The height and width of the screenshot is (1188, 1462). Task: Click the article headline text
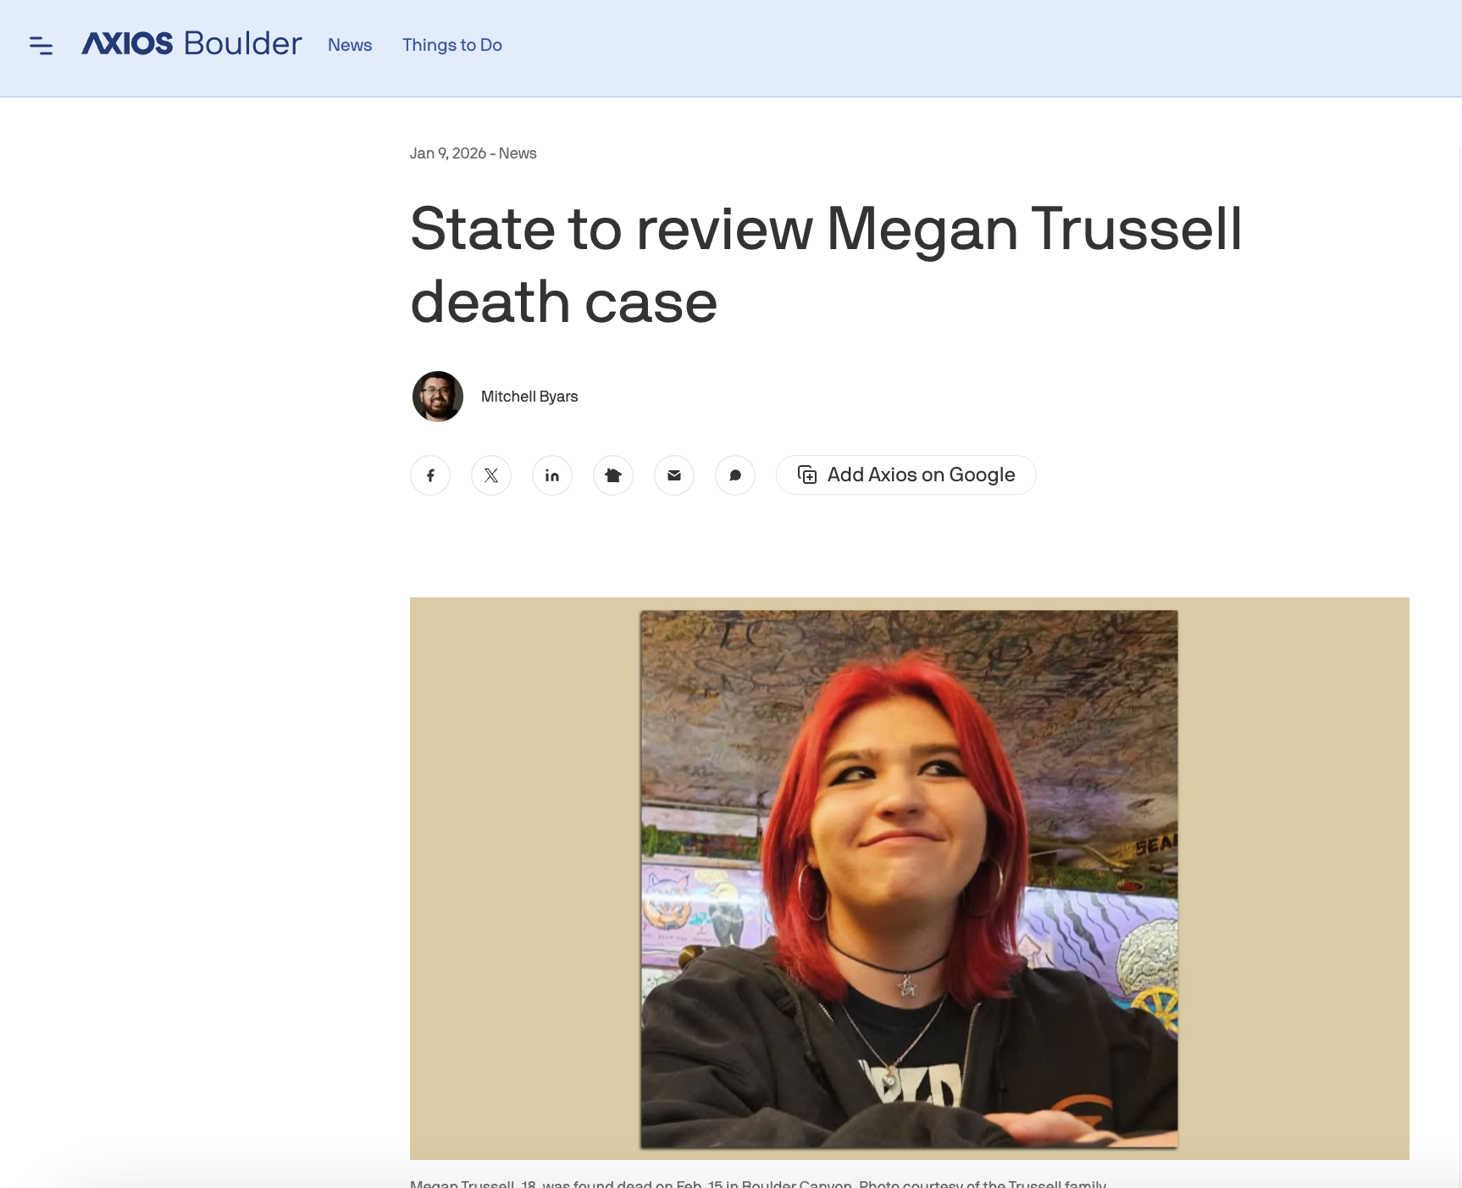point(826,264)
